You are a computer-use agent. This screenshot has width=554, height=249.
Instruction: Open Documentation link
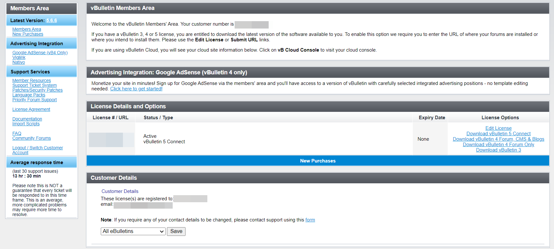tap(27, 119)
